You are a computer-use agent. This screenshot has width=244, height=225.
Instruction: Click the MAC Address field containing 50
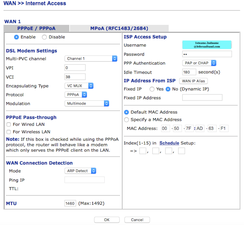177,129
